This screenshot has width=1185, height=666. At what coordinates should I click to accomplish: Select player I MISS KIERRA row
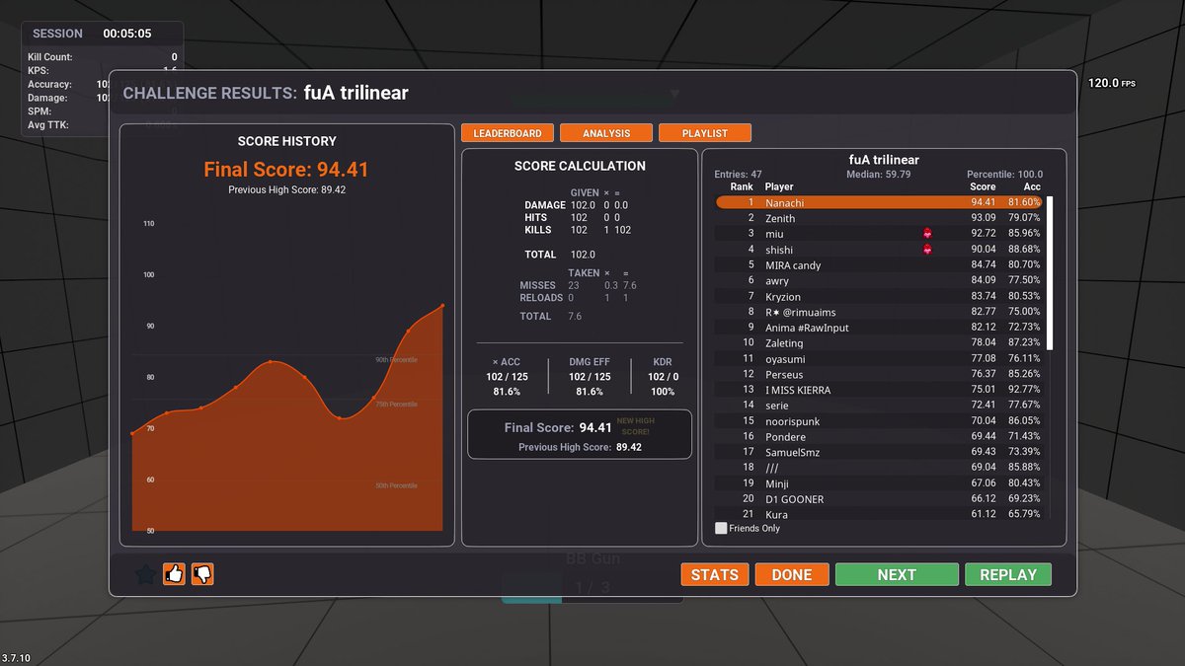coord(879,390)
